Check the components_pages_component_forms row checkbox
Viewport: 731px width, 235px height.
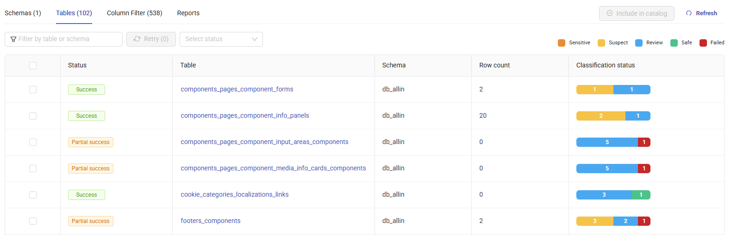pyautogui.click(x=33, y=90)
